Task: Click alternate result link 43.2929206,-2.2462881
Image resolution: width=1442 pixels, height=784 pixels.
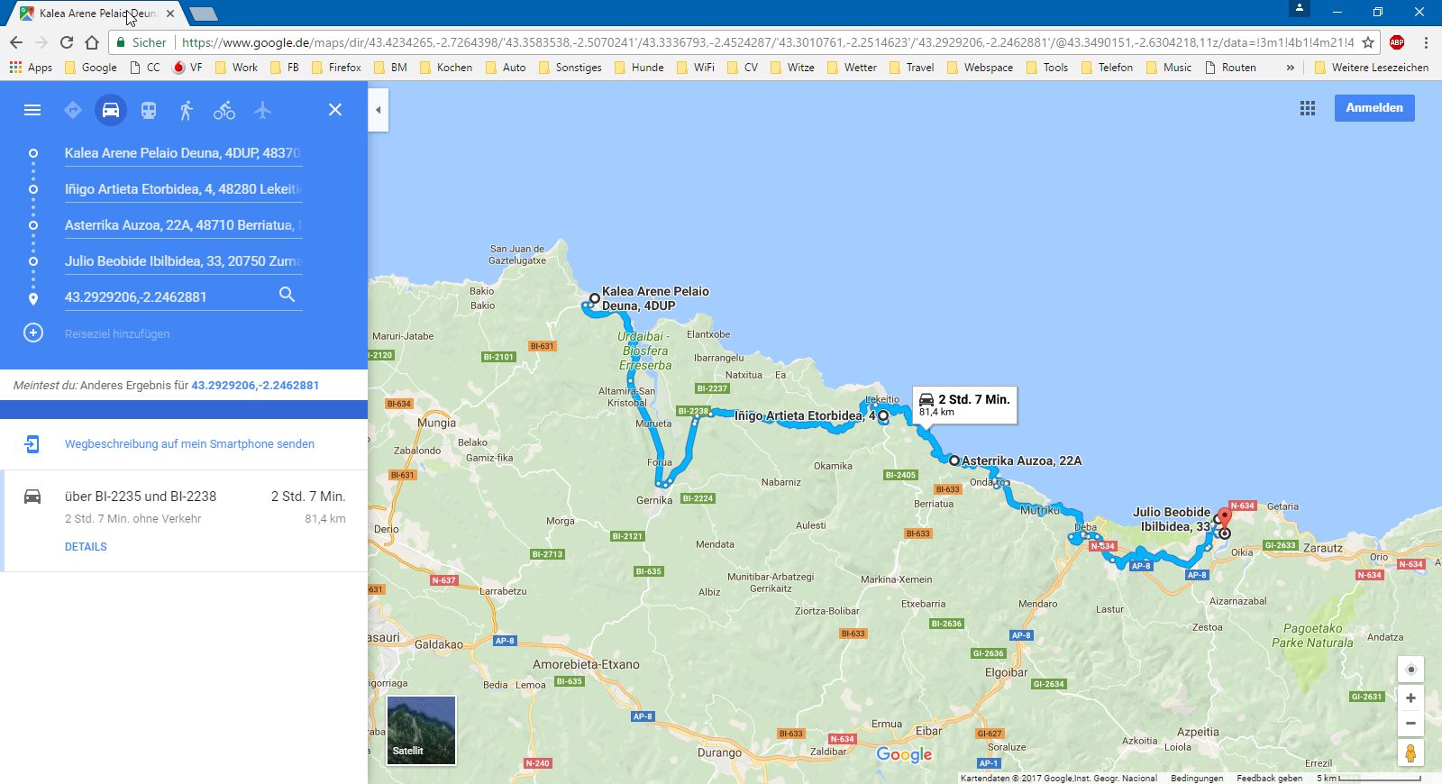Action: [x=255, y=385]
